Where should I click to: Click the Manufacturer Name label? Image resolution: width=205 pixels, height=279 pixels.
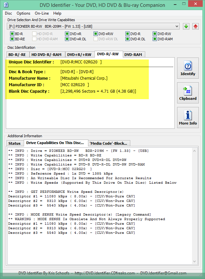pos(30,78)
